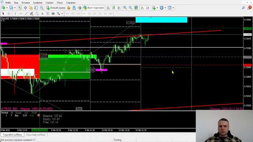Select the Fibonacci retracement tool
The width and height of the screenshot is (253, 142).
click(37, 14)
